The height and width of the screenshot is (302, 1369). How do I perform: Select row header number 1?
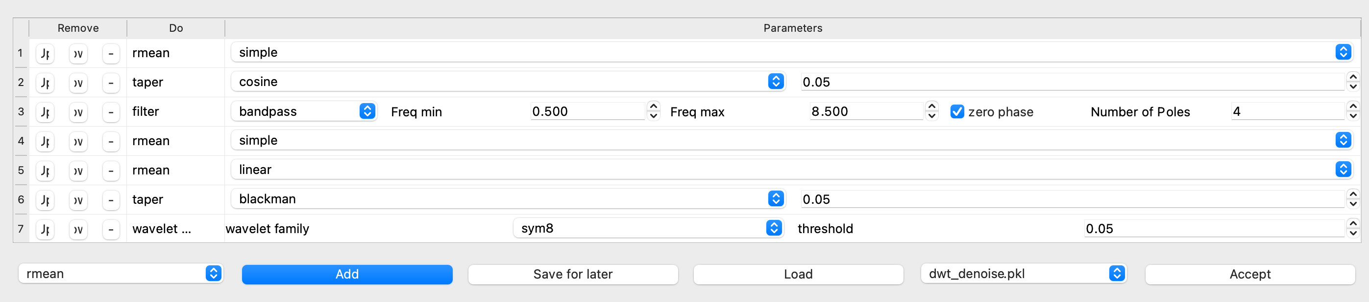21,53
